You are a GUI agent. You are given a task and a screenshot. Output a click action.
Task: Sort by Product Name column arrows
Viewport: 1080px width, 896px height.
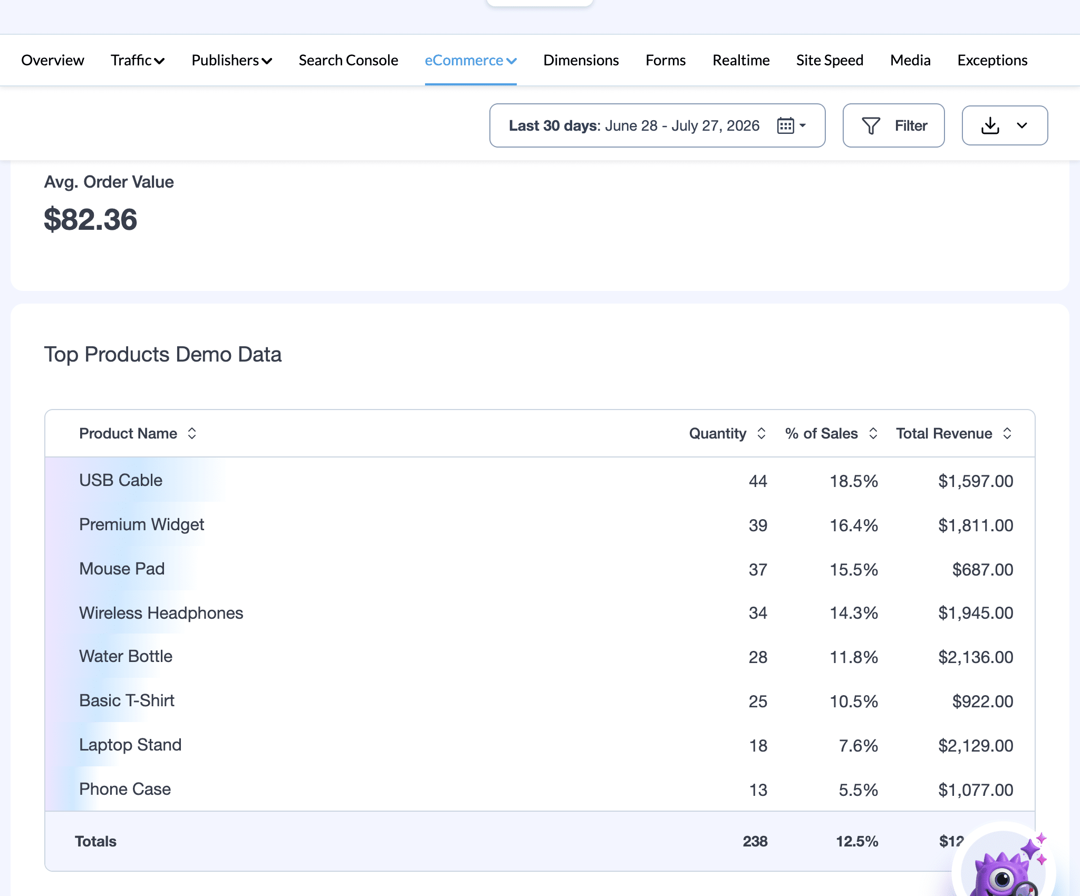tap(192, 433)
